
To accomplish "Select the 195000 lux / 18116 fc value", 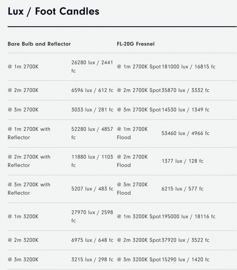I will point(188,216).
